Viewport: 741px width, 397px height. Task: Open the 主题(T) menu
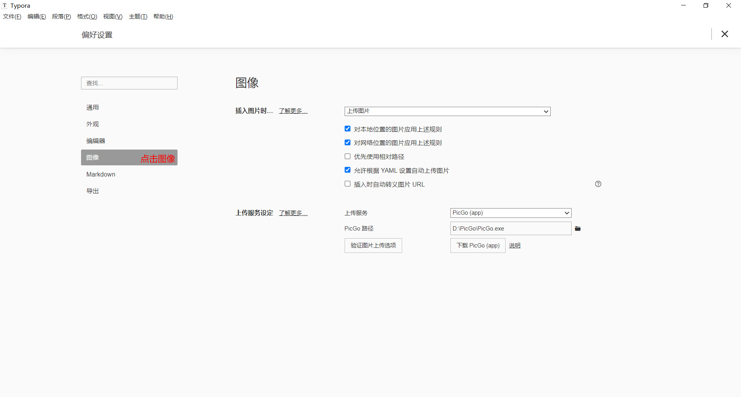138,17
